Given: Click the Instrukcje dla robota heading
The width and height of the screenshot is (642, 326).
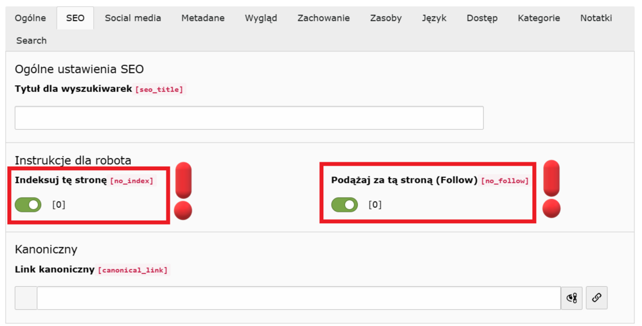Looking at the screenshot, I should tap(73, 160).
